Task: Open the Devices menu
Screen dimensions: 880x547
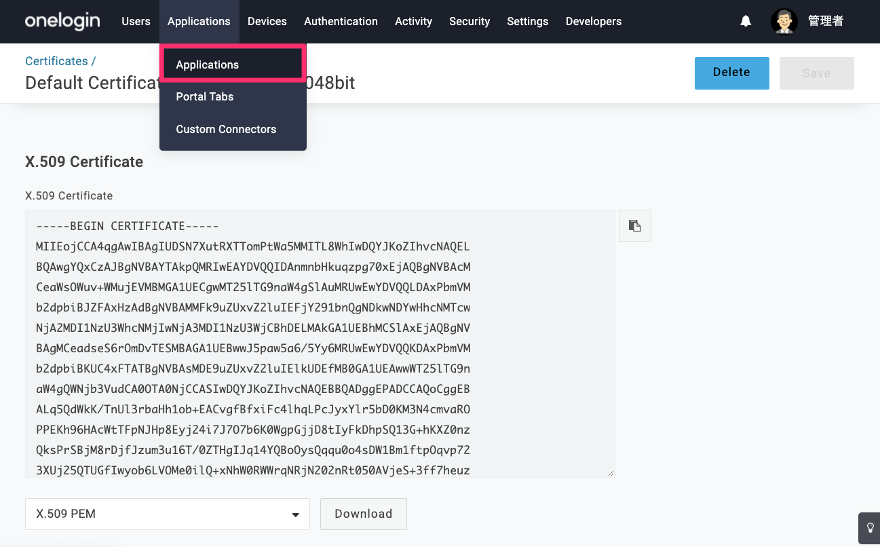Action: click(x=267, y=21)
